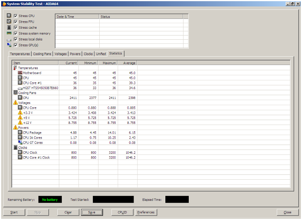Click the 1046.2 average value of CPU Clock
The image size is (302, 219).
tap(131, 153)
